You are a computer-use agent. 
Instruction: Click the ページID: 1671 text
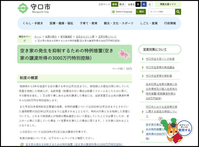click(122, 69)
